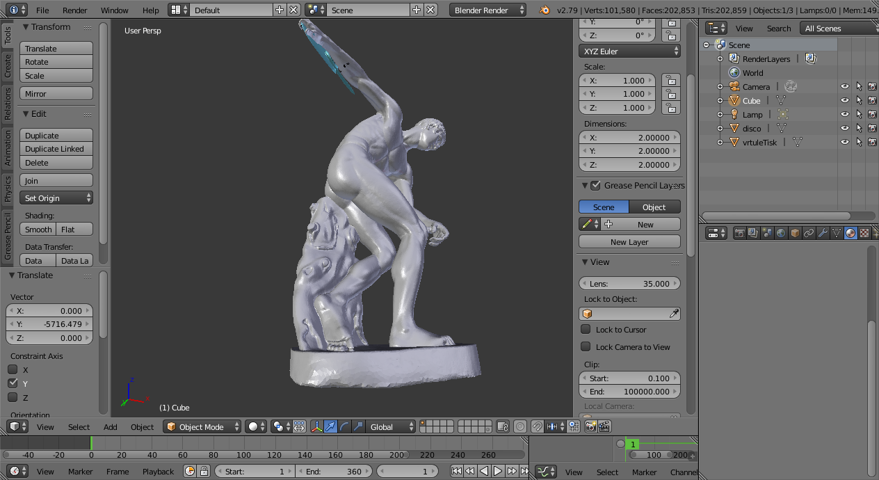The height and width of the screenshot is (480, 879).
Task: Select the translate manipulator arrow icon
Action: [x=331, y=426]
